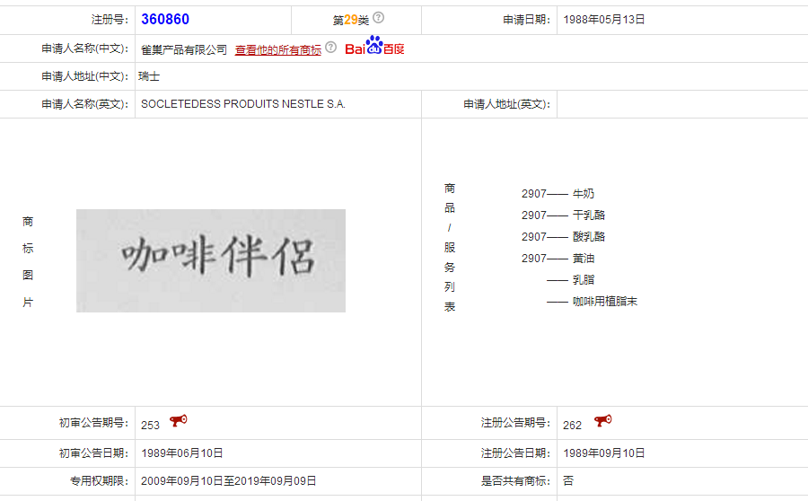Screen dimensions: 808x501
Task: Open registration number 360860
Action: pyautogui.click(x=165, y=20)
